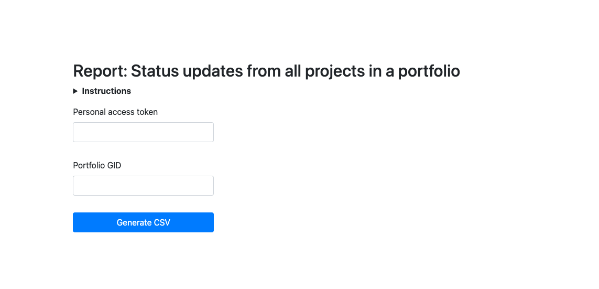Click inside the Portfolio GID field
599x289 pixels.
point(143,186)
